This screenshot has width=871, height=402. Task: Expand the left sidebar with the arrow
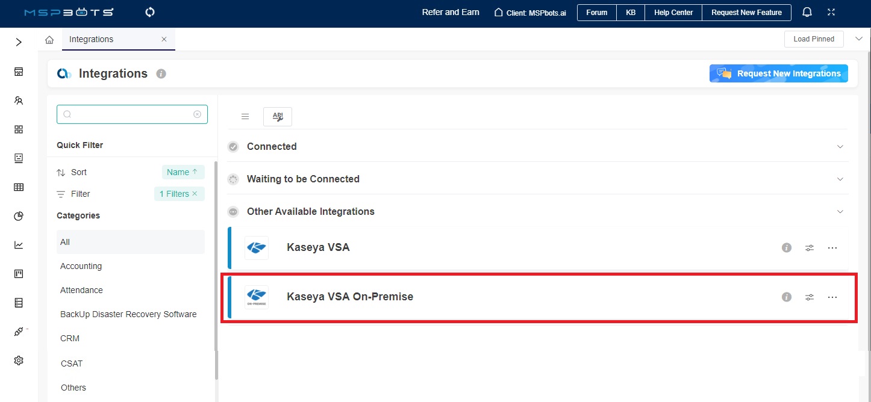[x=19, y=42]
